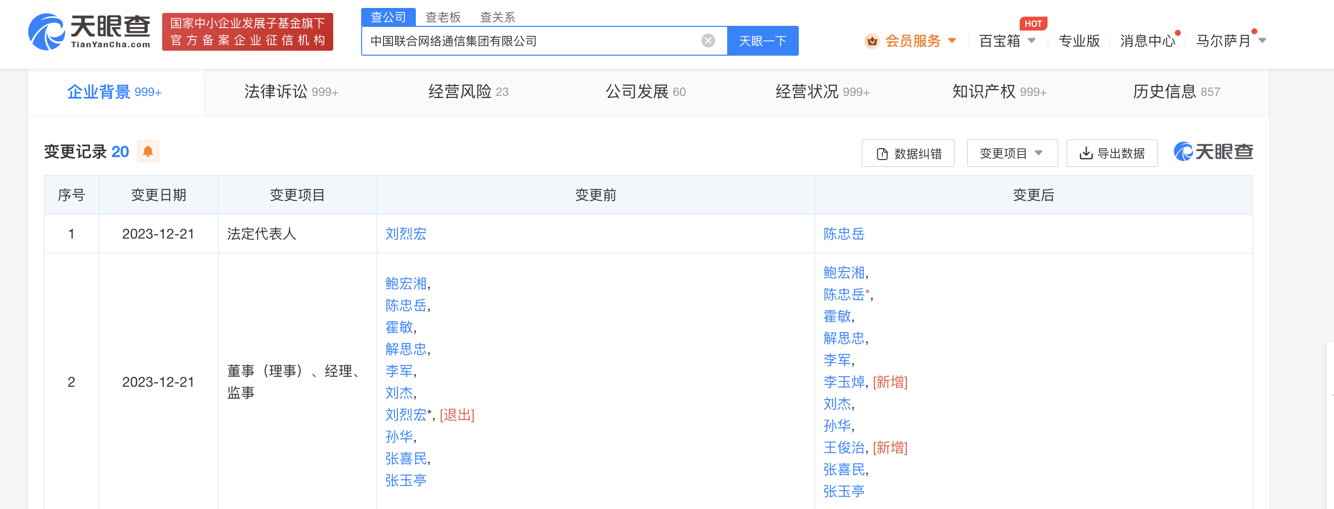Viewport: 1334px width, 509px height.
Task: Open 消息中心 notifications link
Action: (x=1147, y=41)
